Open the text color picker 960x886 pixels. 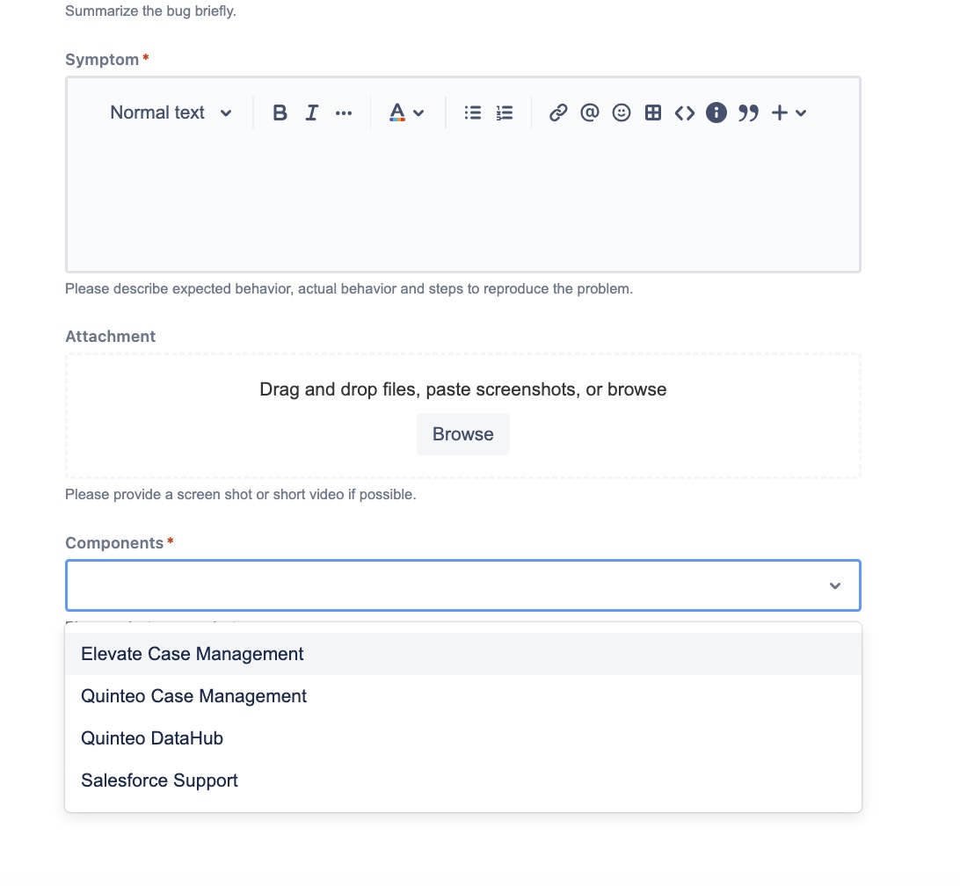[x=406, y=113]
